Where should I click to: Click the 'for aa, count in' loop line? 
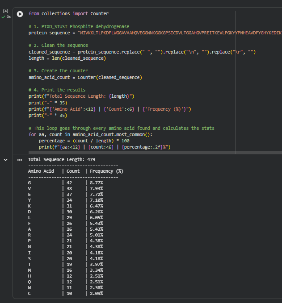coord(90,135)
